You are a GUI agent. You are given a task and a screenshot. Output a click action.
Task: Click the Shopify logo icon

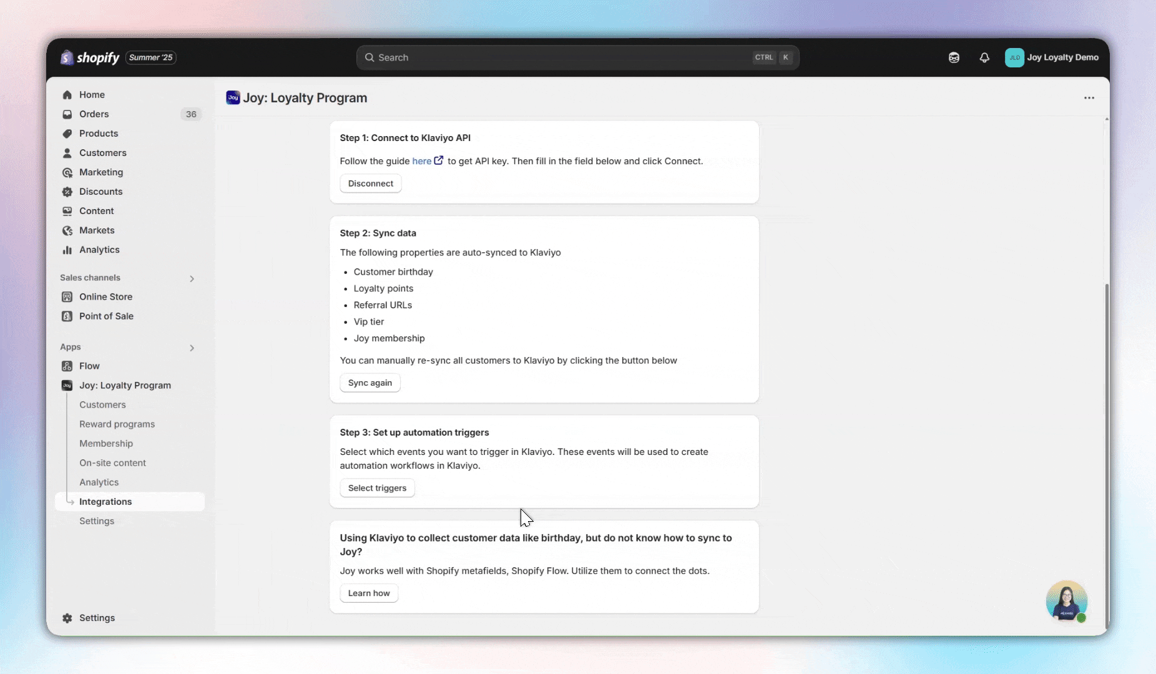67,57
